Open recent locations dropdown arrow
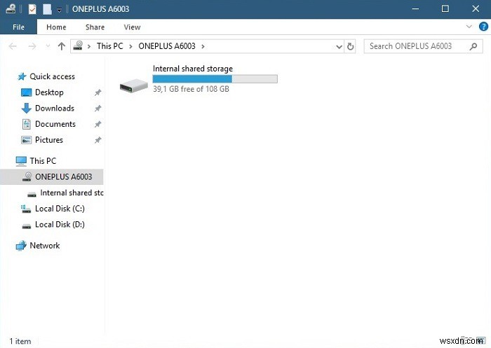This screenshot has width=491, height=348. (48, 46)
